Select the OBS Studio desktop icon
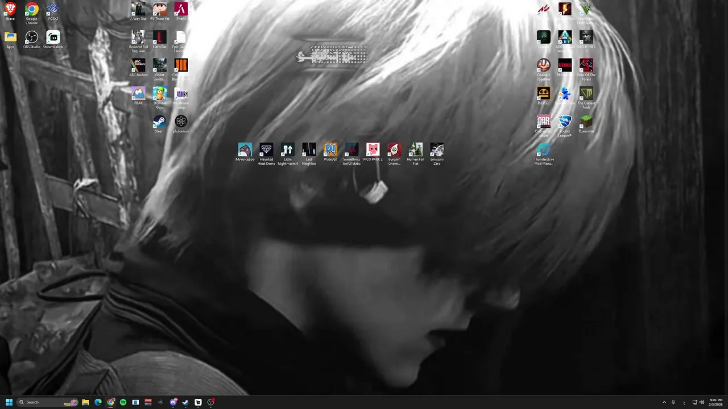Image resolution: width=728 pixels, height=409 pixels. tap(32, 40)
